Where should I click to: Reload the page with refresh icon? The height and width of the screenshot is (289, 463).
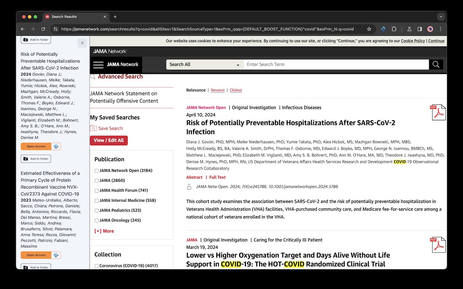click(x=43, y=29)
